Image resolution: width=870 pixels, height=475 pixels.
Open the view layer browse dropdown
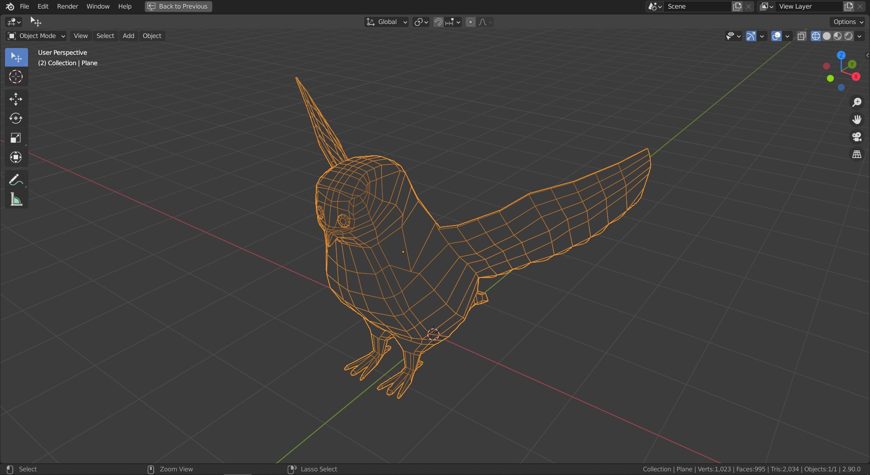[x=766, y=6]
